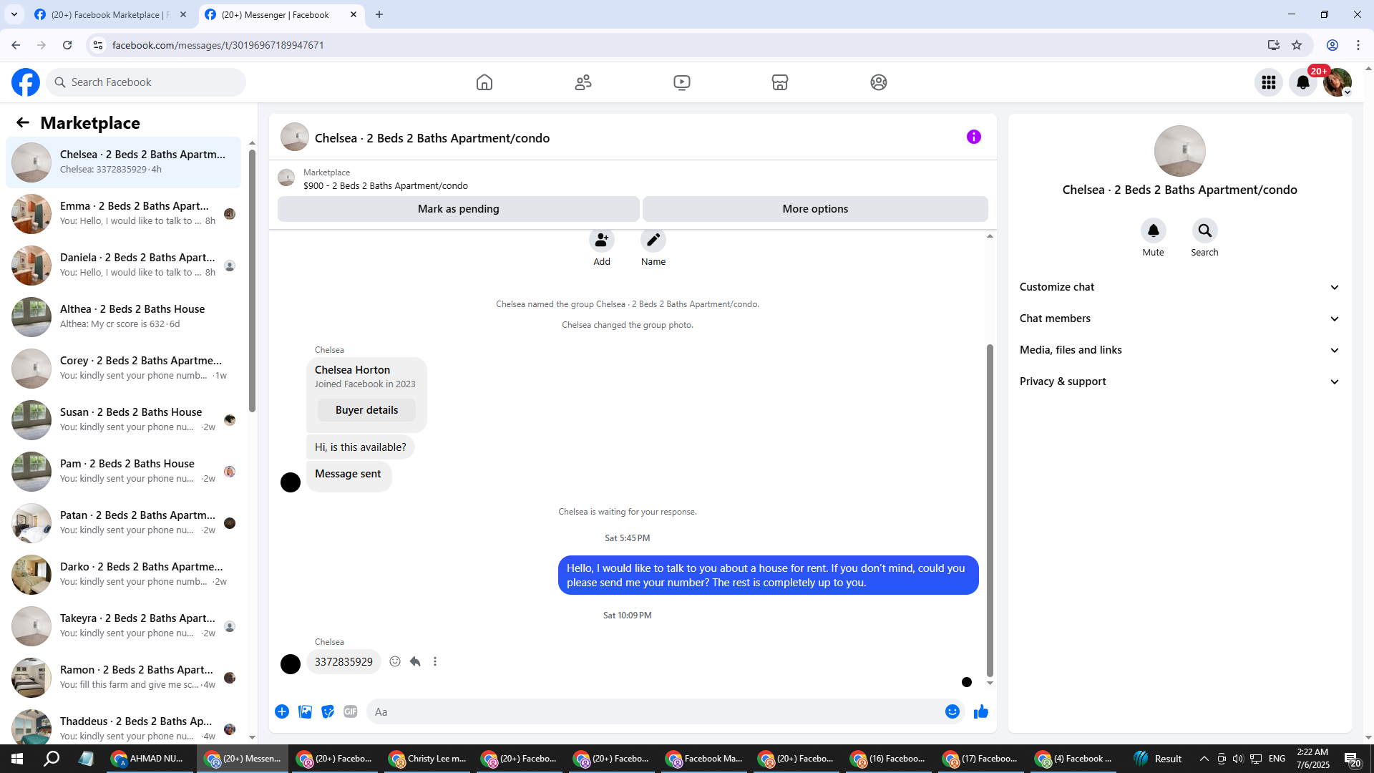The height and width of the screenshot is (773, 1374).
Task: Open Friends from the top navigation
Action: 583,82
